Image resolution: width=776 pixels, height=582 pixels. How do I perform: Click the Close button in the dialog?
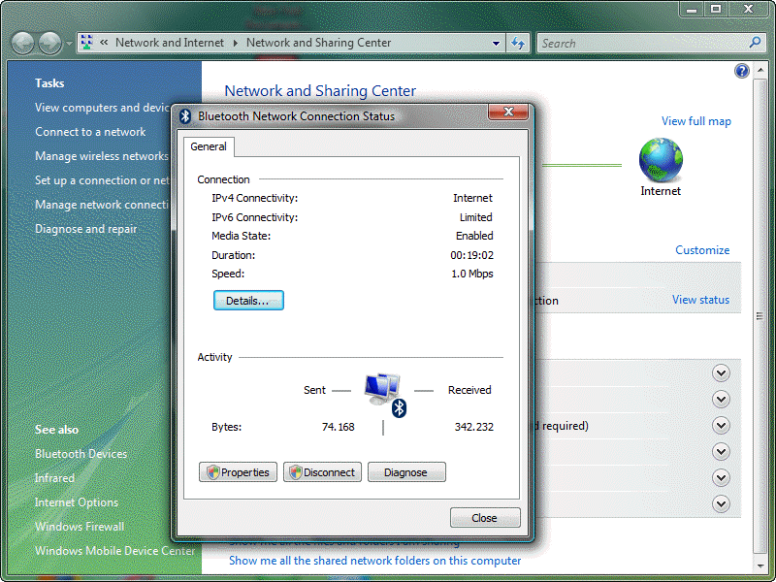pyautogui.click(x=485, y=518)
